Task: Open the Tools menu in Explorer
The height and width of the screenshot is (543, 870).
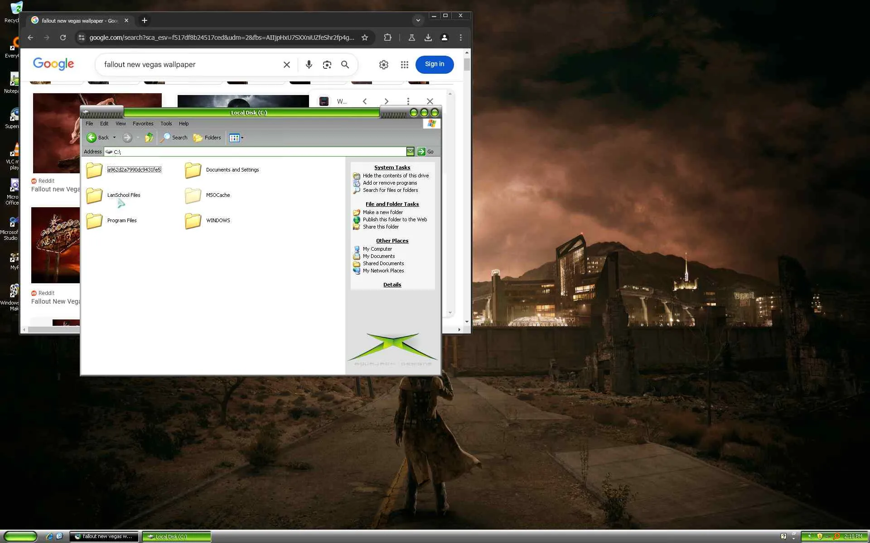Action: [166, 124]
